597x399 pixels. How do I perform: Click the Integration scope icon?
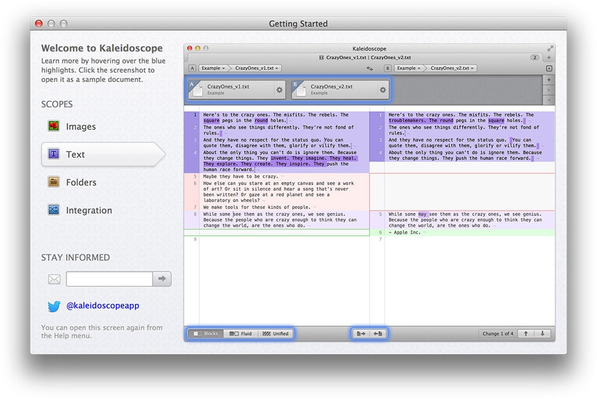[53, 209]
